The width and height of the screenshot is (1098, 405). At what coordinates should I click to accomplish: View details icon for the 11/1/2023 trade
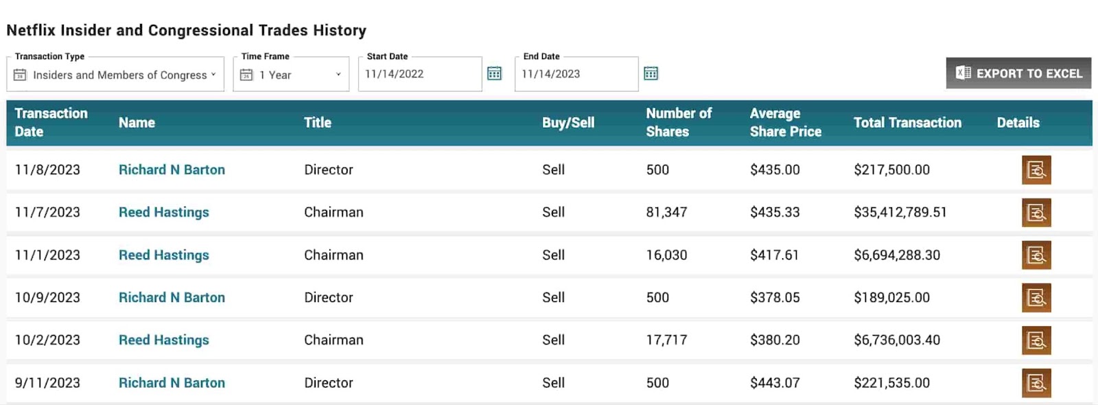(x=1036, y=255)
